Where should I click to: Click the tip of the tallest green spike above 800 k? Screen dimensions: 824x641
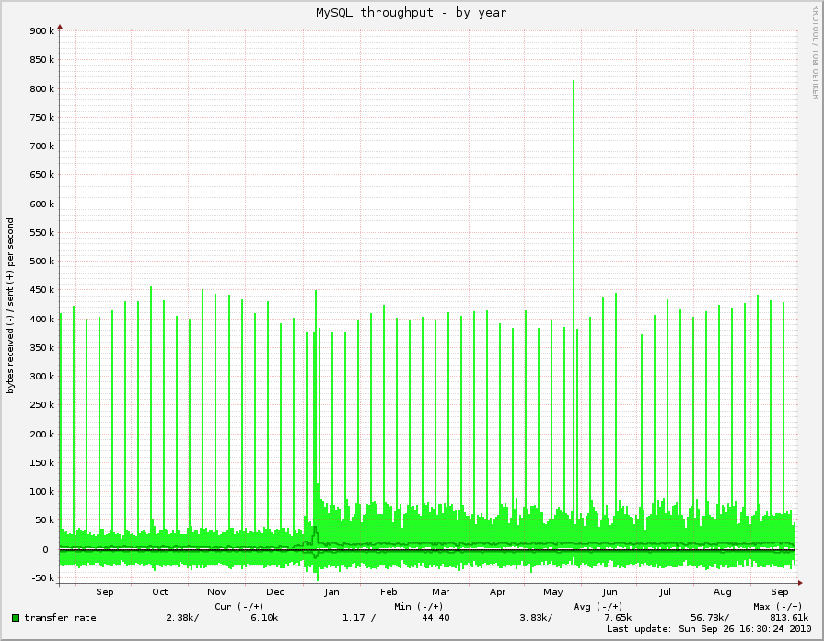pyautogui.click(x=574, y=81)
